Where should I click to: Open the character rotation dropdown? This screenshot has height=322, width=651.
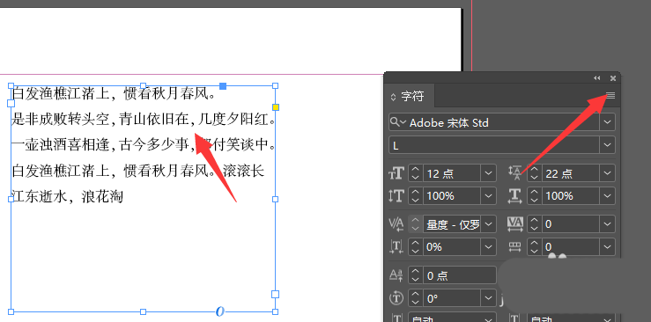[x=488, y=298]
